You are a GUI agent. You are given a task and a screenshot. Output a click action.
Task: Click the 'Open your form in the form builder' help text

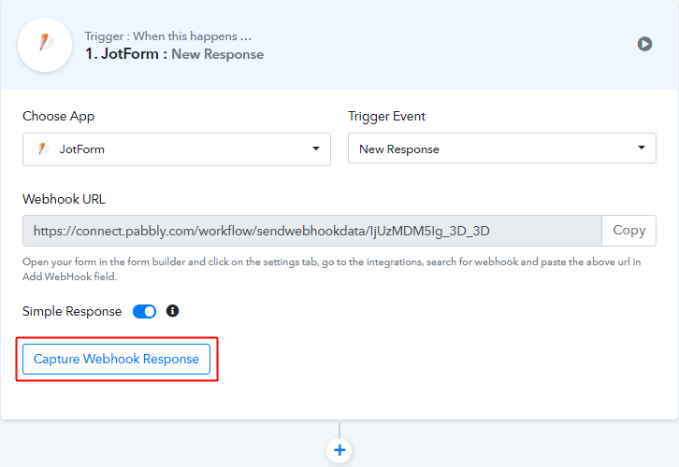point(332,269)
